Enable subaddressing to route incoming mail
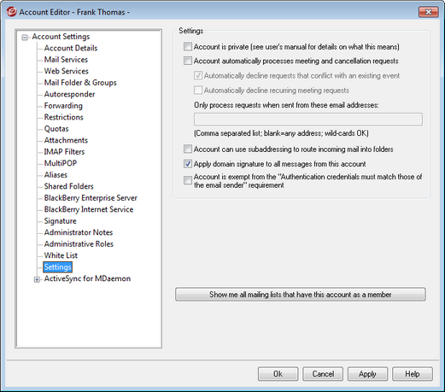The image size is (445, 392). (x=188, y=149)
